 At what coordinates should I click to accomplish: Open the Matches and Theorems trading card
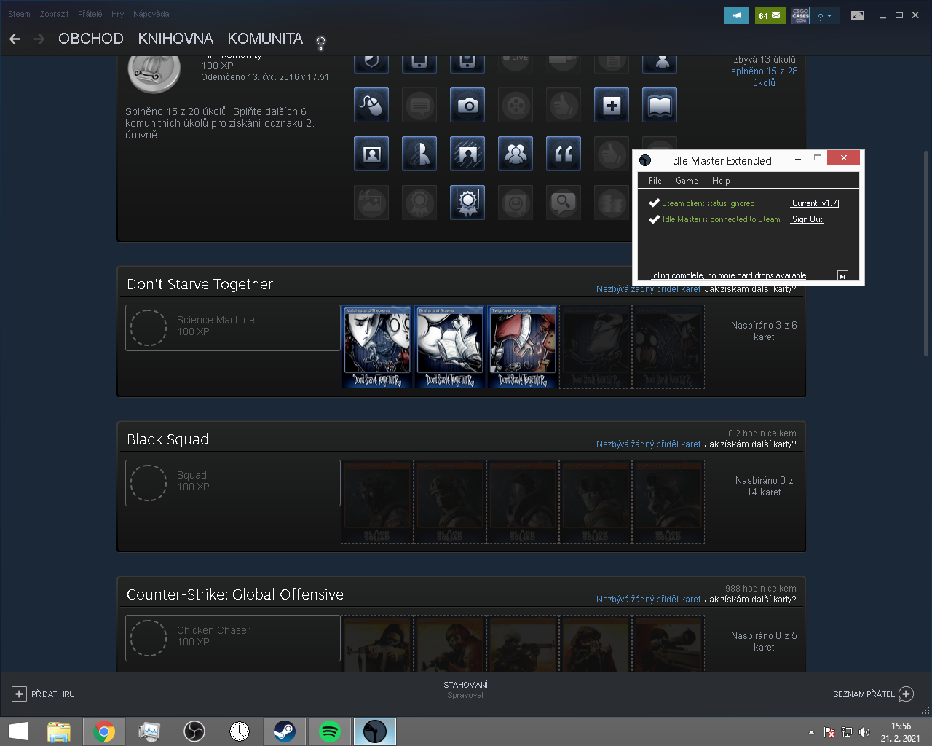pyautogui.click(x=377, y=347)
